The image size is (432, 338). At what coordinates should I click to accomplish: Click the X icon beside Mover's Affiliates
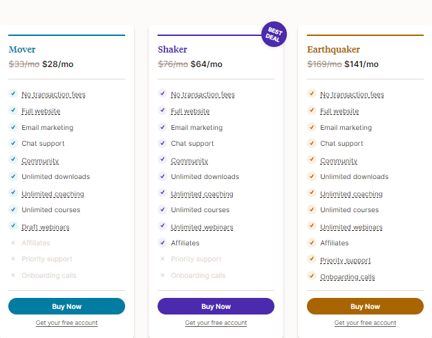13,243
